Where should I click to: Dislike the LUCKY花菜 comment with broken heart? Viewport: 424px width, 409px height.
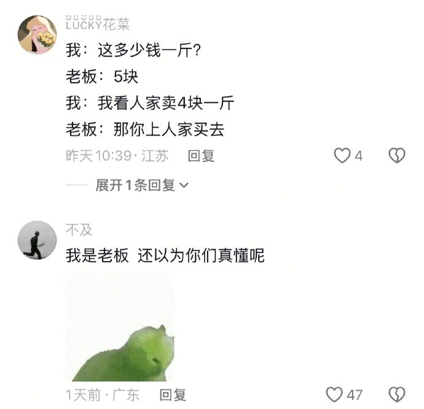click(397, 155)
